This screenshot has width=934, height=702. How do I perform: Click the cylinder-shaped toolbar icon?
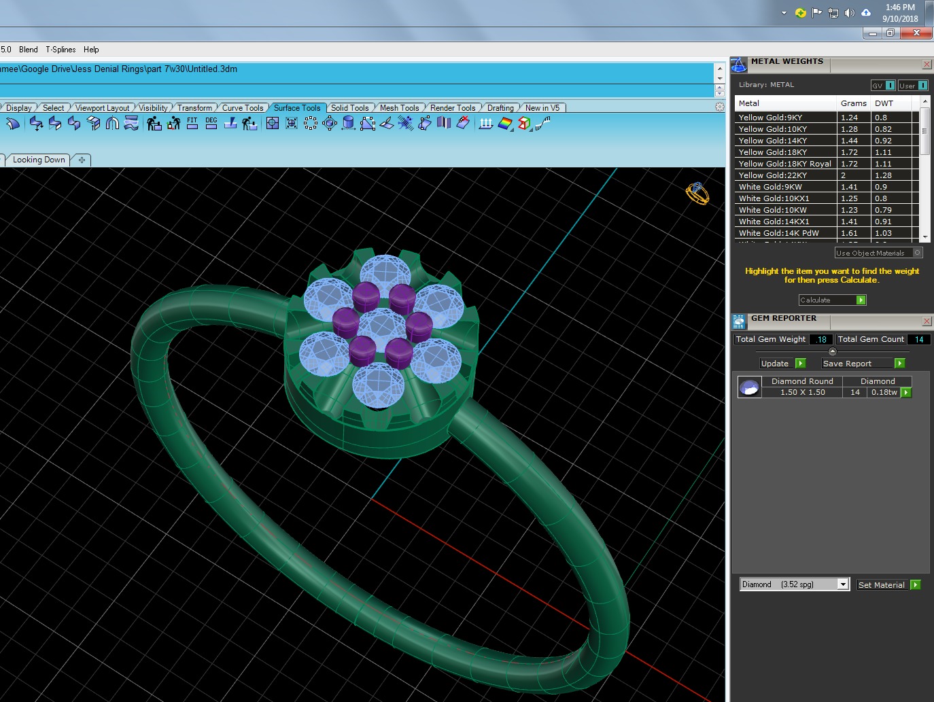point(349,123)
